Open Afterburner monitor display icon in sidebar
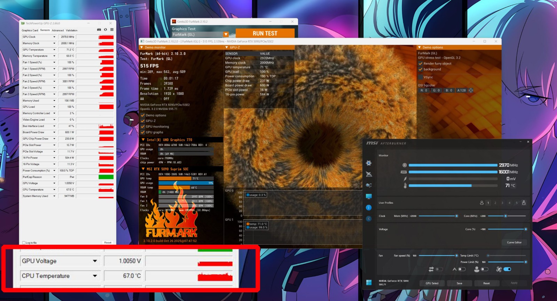 [369, 196]
